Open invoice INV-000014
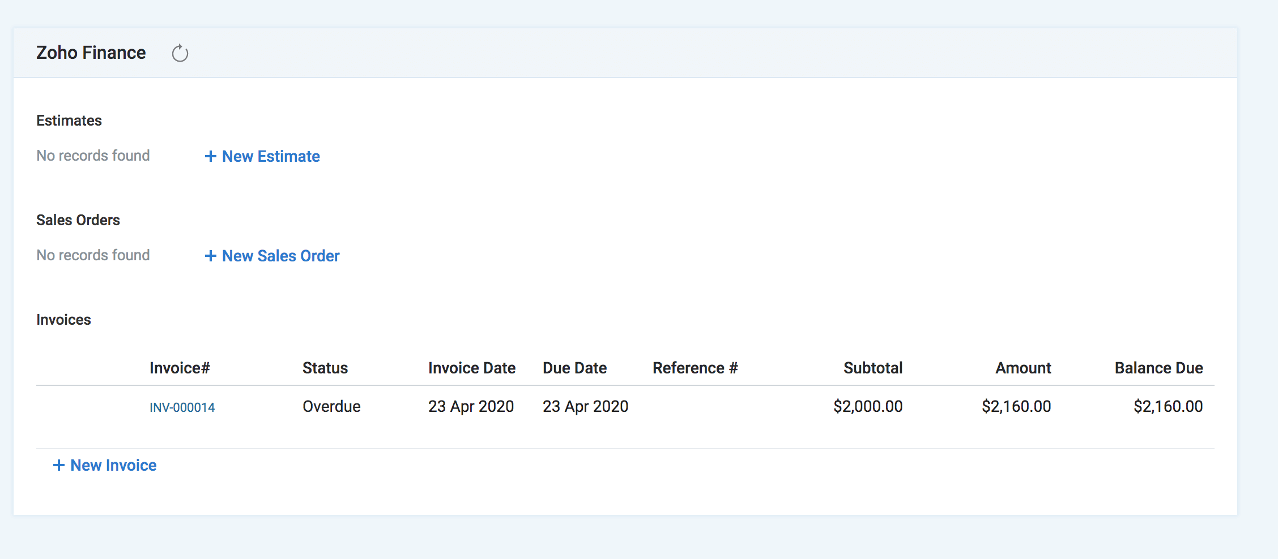Viewport: 1278px width, 559px height. point(182,407)
